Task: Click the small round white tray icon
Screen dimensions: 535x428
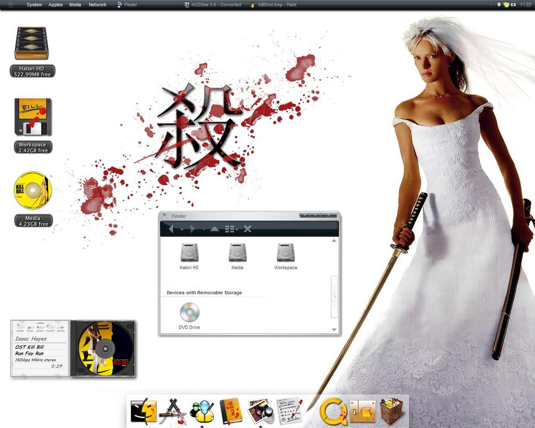Action: pos(499,5)
